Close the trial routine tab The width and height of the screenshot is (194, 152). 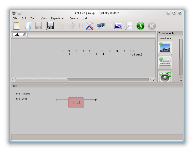[x=25, y=35]
